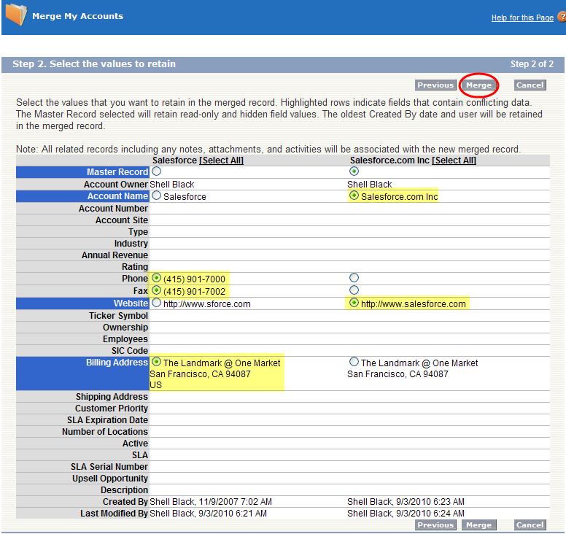The image size is (566, 534).
Task: Select Website radio http://www.salesforce.com
Action: coord(354,303)
